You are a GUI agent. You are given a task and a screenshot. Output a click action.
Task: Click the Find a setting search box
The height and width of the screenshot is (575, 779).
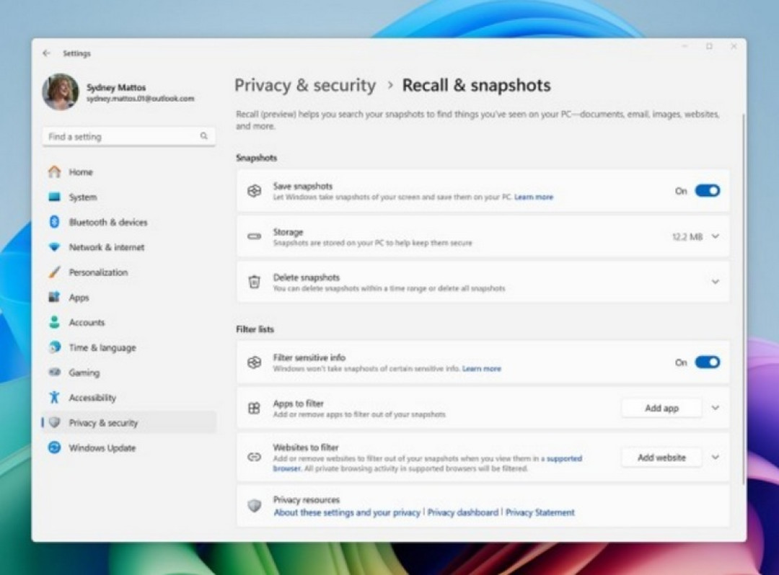(x=129, y=136)
